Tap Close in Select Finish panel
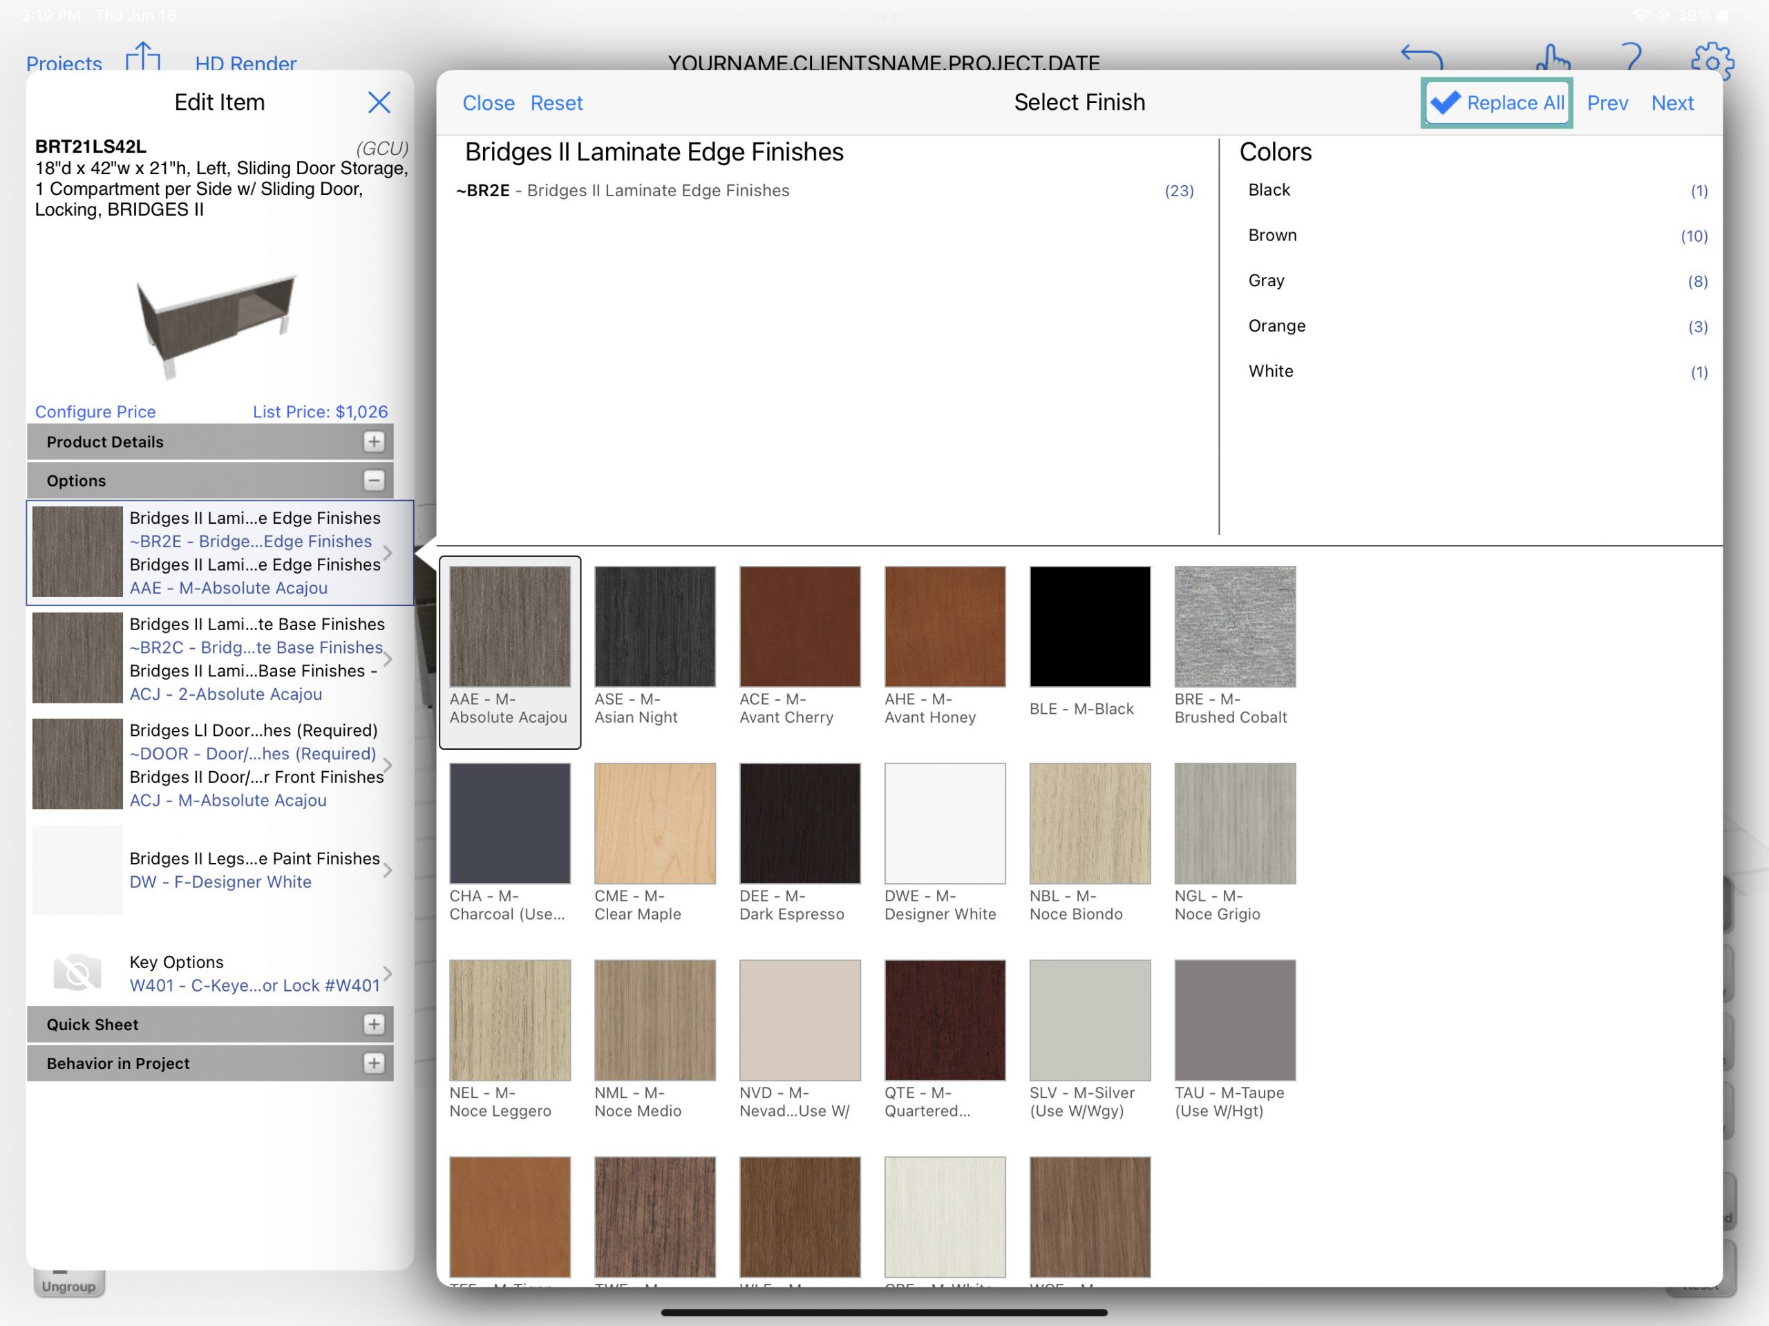The height and width of the screenshot is (1326, 1769). 488,103
